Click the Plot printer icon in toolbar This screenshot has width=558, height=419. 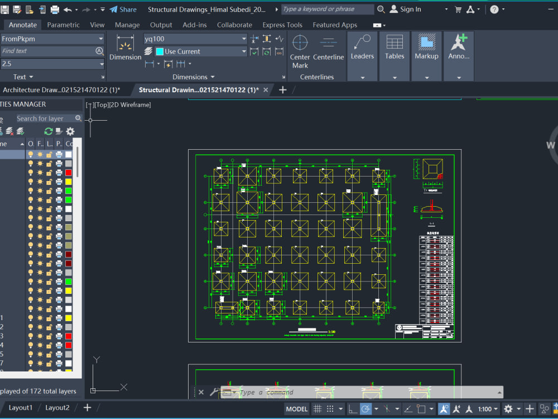pos(55,9)
